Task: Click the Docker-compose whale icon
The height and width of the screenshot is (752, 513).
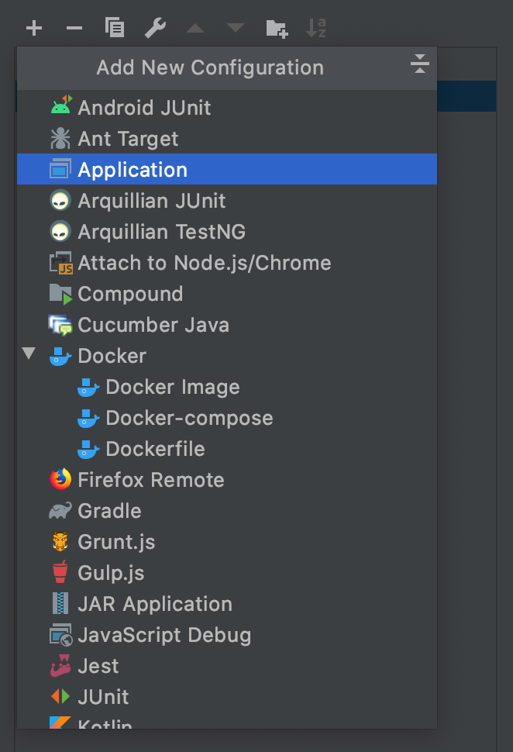Action: pos(88,418)
